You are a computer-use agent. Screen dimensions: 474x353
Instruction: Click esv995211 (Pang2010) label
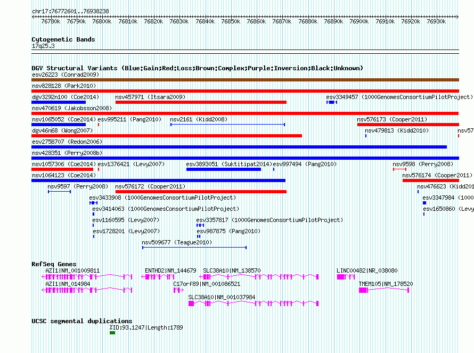pos(129,119)
